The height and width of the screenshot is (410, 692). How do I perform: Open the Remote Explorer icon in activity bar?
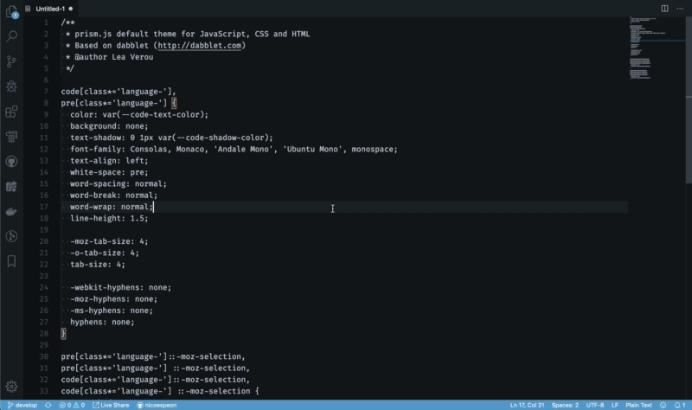point(12,137)
